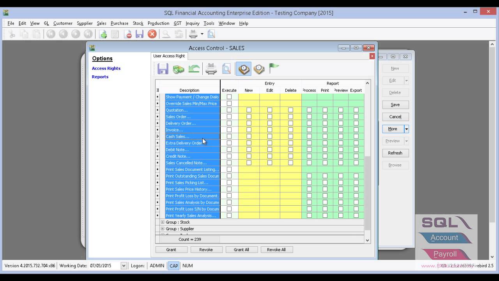This screenshot has height=281, width=499.
Task: Open Access Rights link under Options
Action: pos(106,68)
